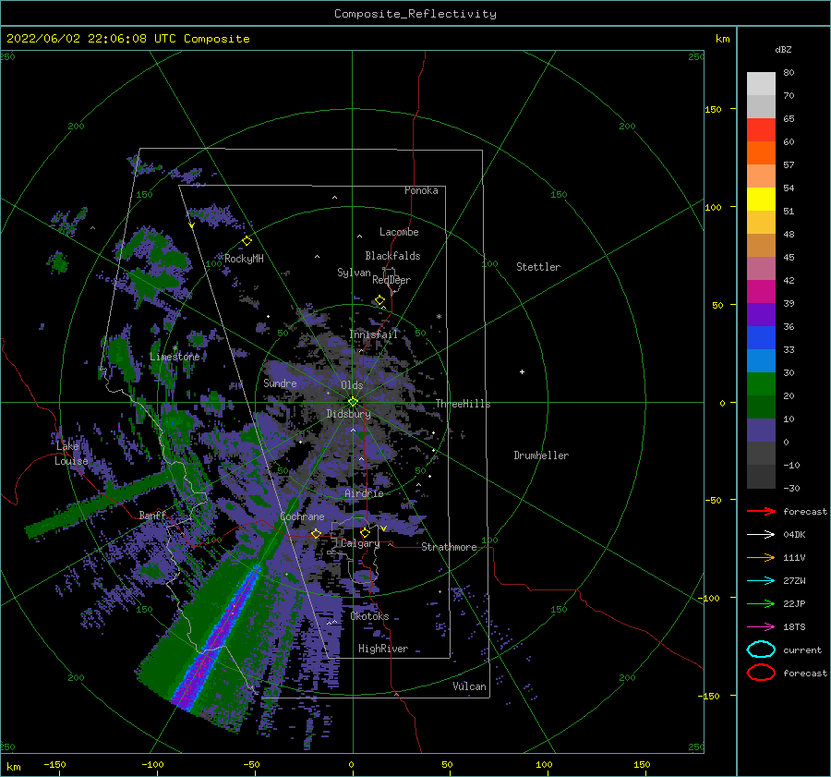Click the Strathmore label
Image resolution: width=831 pixels, height=777 pixels.
tap(449, 547)
